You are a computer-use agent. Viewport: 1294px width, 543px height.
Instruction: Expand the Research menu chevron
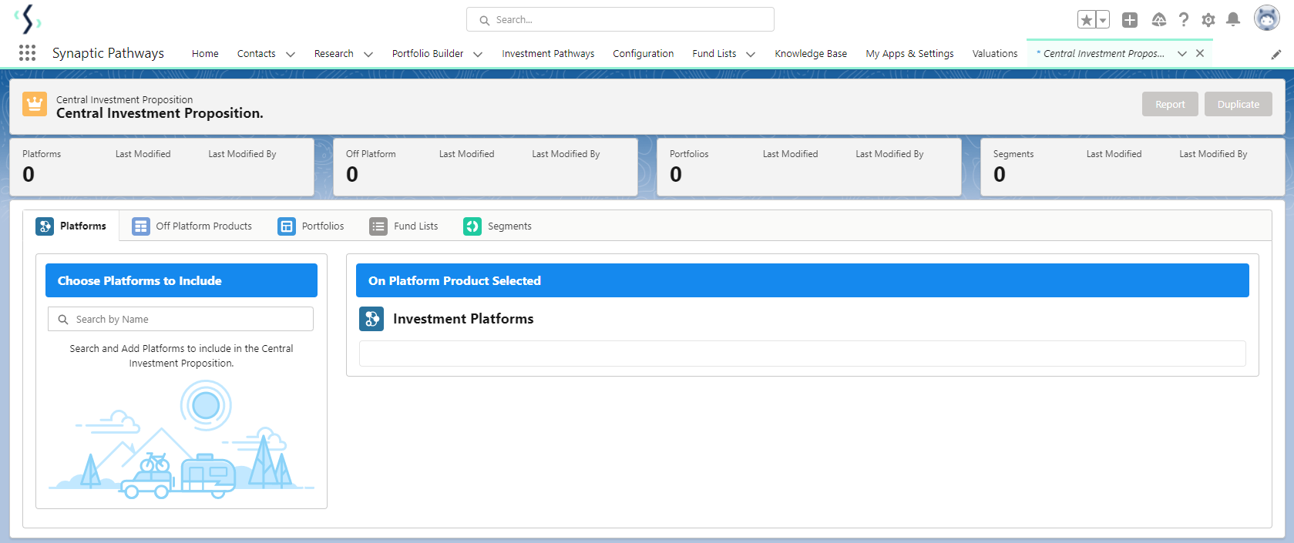click(x=368, y=54)
